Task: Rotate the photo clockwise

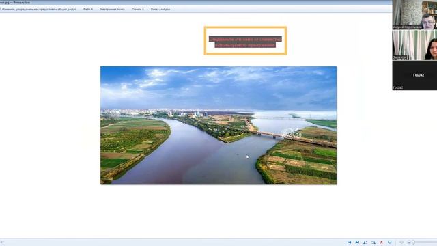Action: [373, 243]
